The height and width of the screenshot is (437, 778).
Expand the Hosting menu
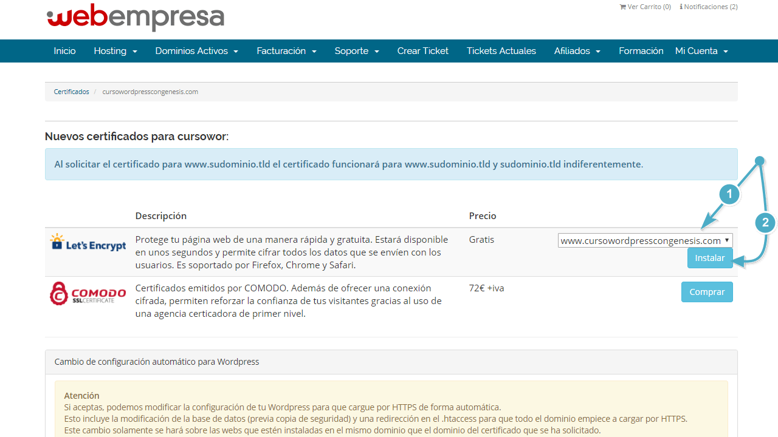pyautogui.click(x=115, y=51)
